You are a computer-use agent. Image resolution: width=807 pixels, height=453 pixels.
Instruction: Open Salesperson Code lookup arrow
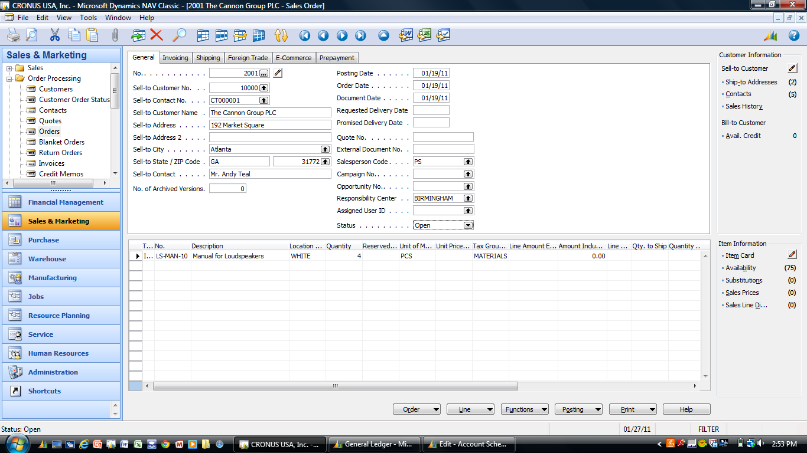468,162
